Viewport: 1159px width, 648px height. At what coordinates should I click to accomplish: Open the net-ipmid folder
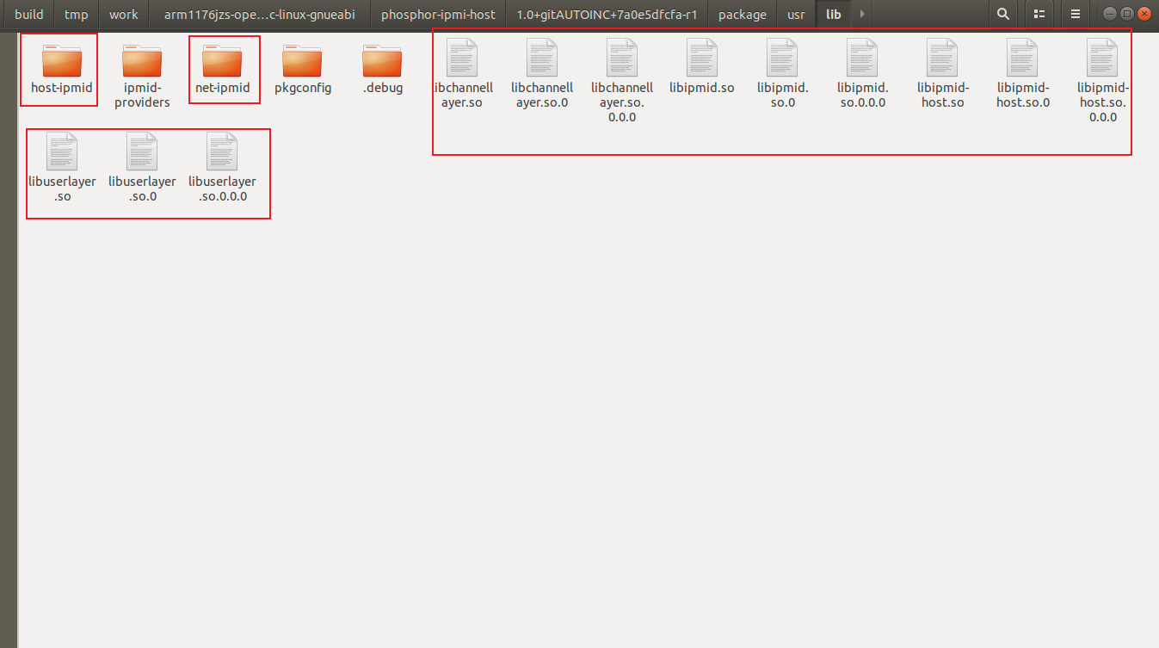point(224,69)
